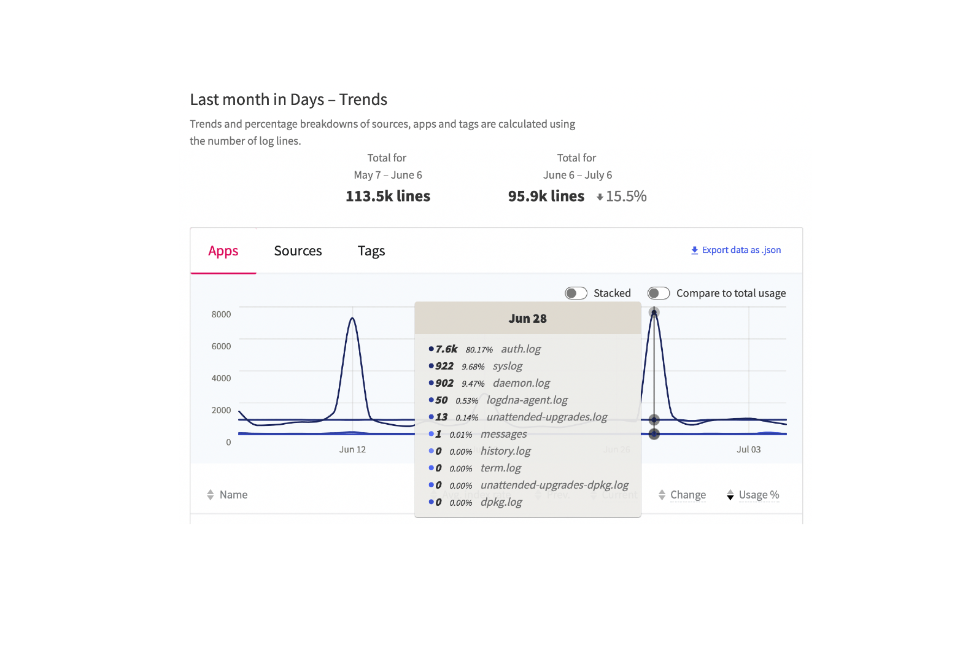Click Last month in Days – Trends heading
960x663 pixels.
pyautogui.click(x=288, y=99)
